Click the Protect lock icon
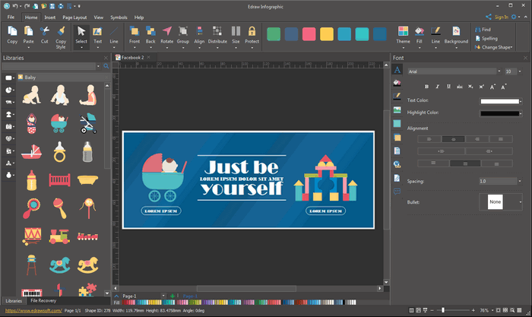 252,35
